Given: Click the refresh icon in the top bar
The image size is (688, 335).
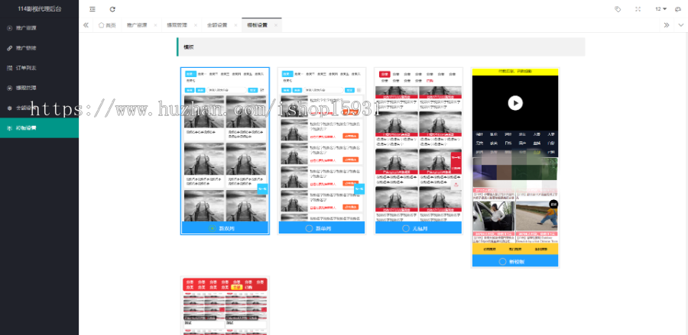Looking at the screenshot, I should 112,9.
